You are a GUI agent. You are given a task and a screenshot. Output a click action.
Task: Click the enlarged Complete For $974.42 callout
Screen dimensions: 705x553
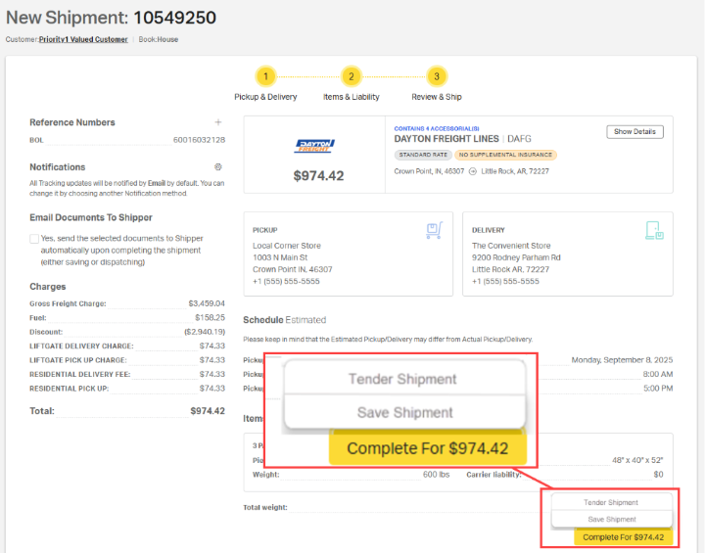coord(428,449)
